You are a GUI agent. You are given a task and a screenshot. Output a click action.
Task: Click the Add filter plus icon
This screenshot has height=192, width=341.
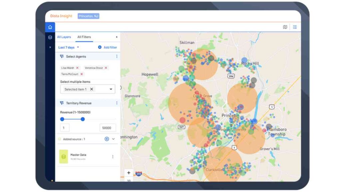pos(101,47)
